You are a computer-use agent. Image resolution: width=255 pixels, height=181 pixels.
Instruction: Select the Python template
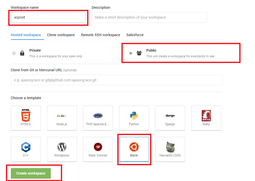(134, 118)
